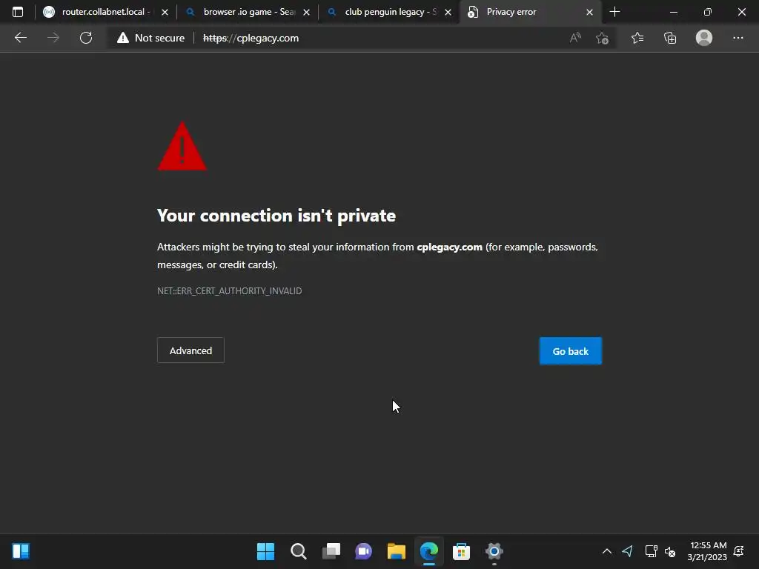Open the taskbar Search icon
This screenshot has height=569, width=759.
pos(298,551)
